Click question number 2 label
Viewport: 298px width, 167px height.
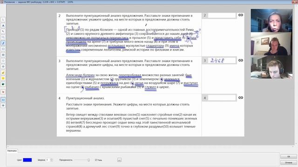(x=59, y=16)
